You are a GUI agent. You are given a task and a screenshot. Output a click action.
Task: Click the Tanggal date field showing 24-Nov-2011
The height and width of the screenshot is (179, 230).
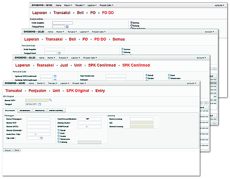[x=31, y=104]
